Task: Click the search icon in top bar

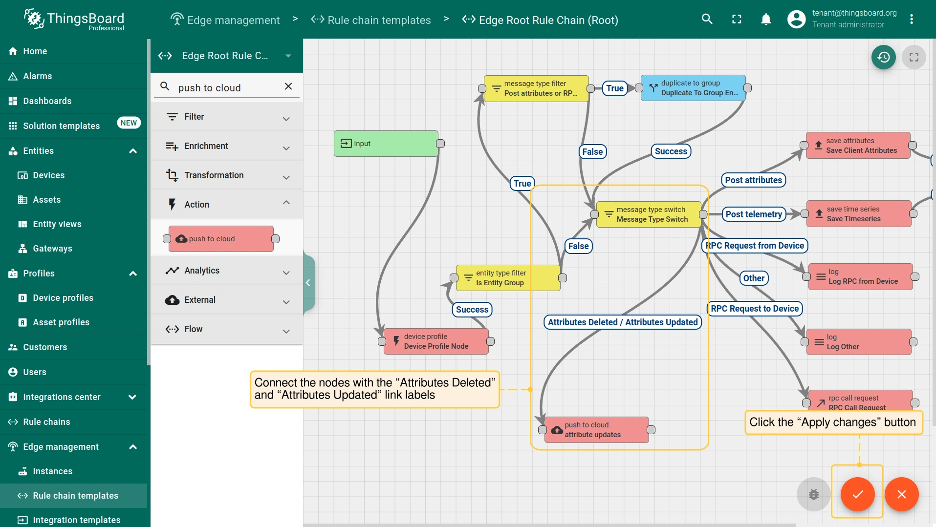Action: click(x=707, y=20)
